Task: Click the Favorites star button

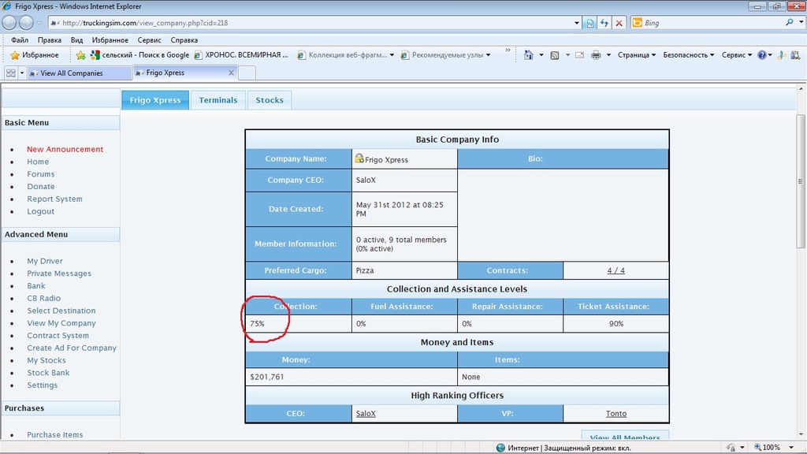Action: click(x=34, y=55)
